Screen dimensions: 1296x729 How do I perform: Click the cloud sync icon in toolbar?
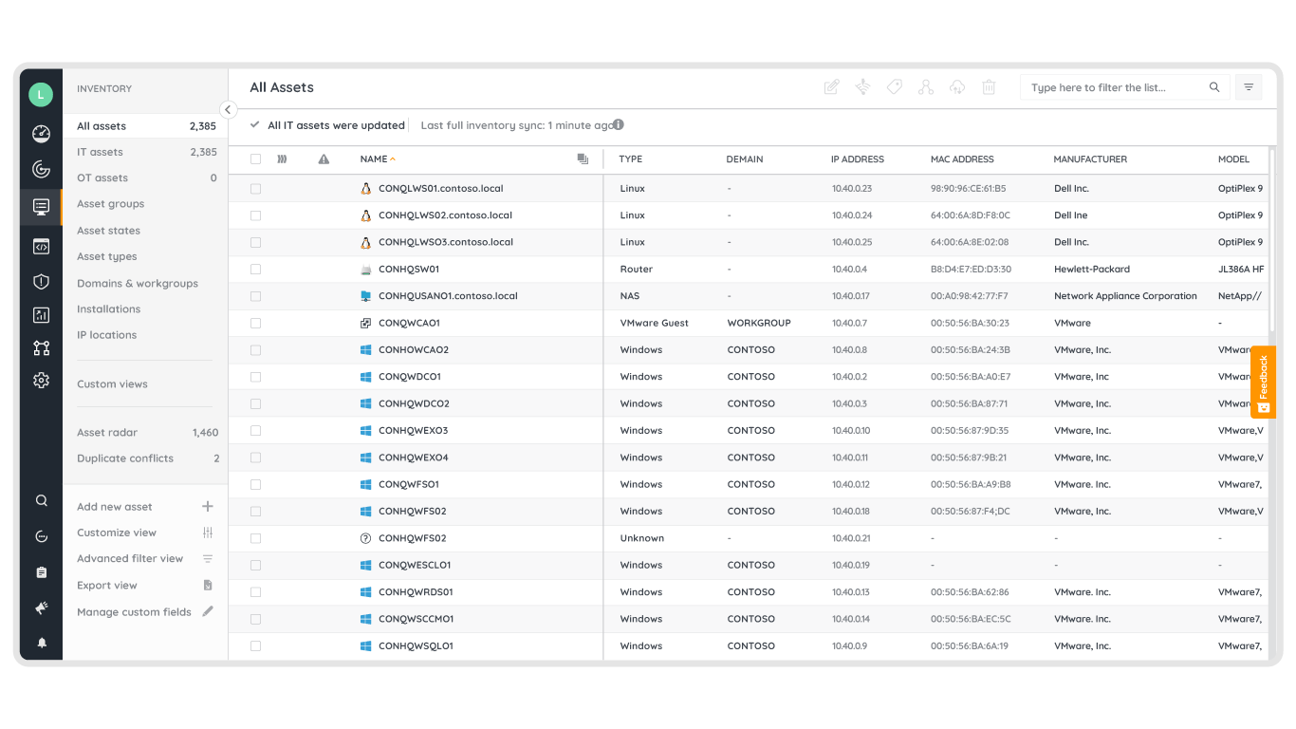(x=957, y=86)
